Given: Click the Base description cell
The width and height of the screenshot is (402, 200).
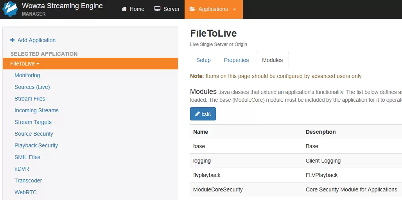Looking at the screenshot, I should [x=312, y=146].
